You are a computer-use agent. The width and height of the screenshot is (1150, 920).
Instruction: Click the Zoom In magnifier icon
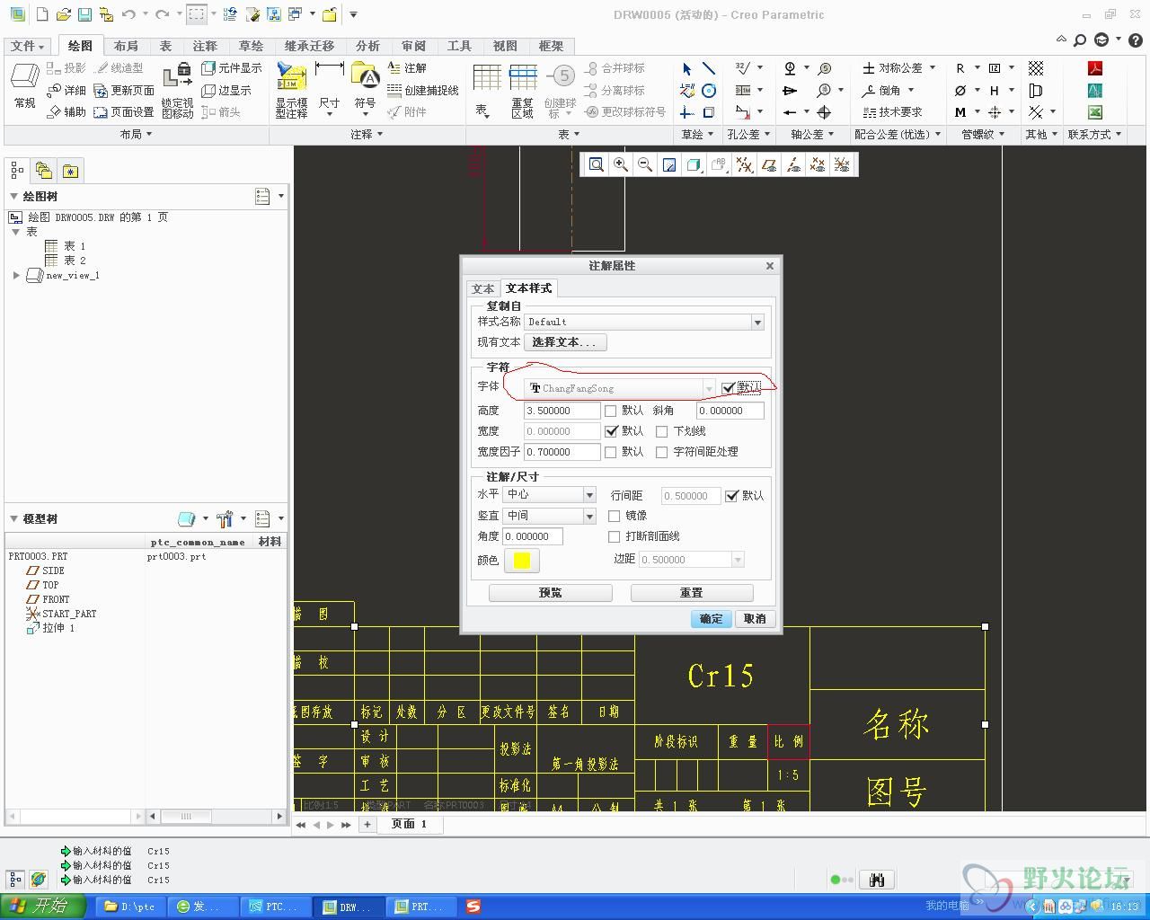click(x=621, y=164)
